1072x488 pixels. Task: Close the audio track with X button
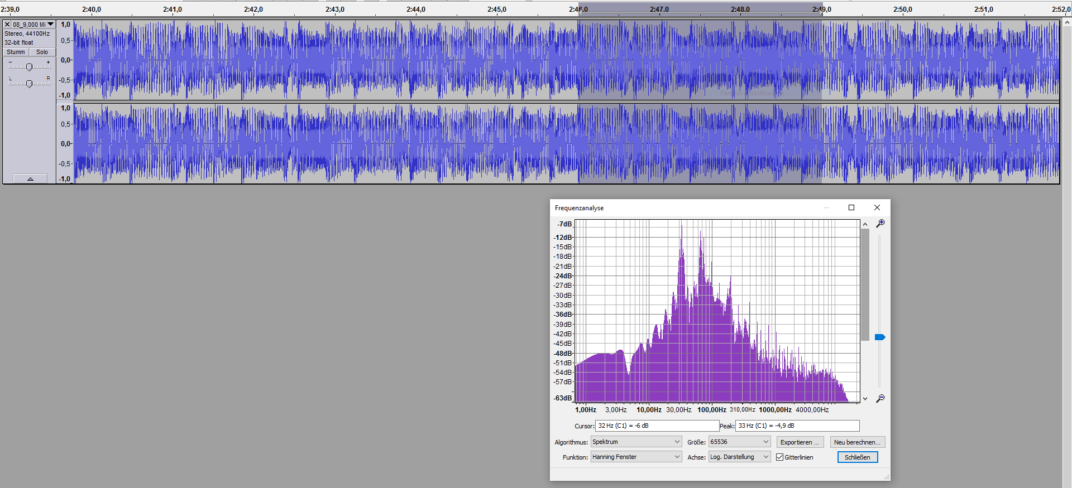pos(7,25)
